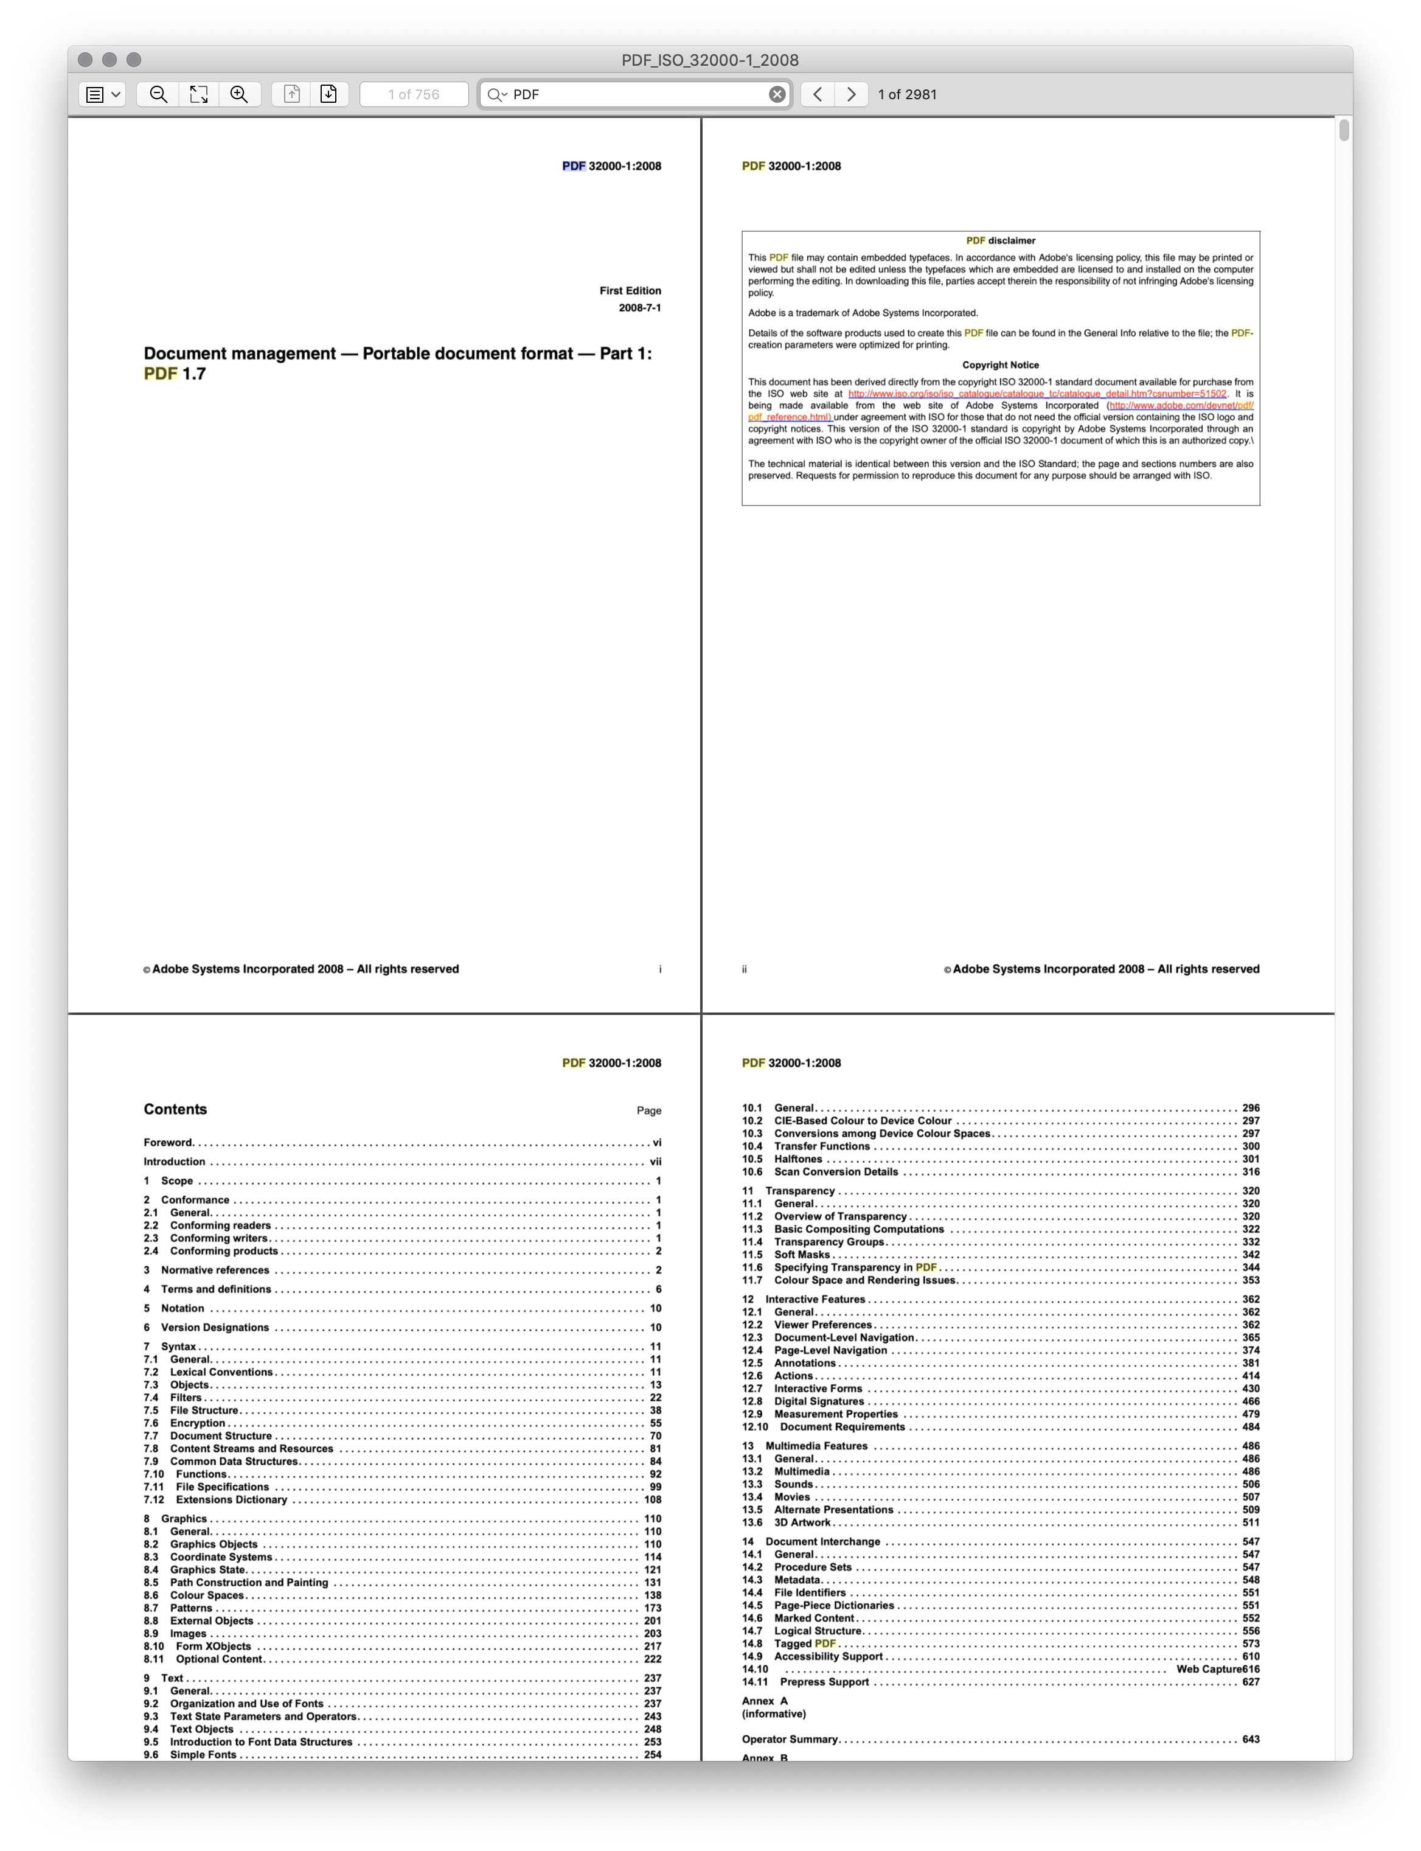
Task: Click the sidebar toggle panel icon
Action: (103, 96)
